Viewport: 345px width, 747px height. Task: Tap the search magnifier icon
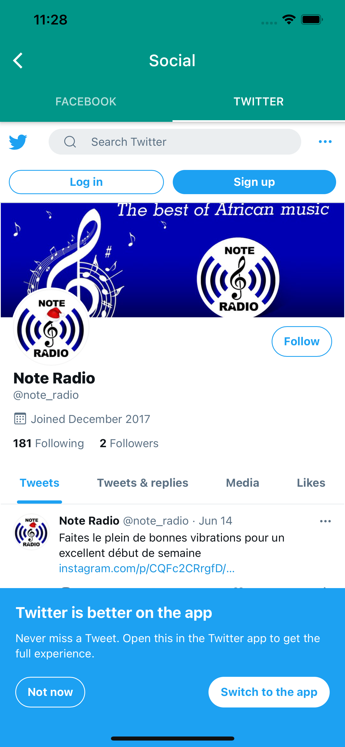click(x=70, y=142)
